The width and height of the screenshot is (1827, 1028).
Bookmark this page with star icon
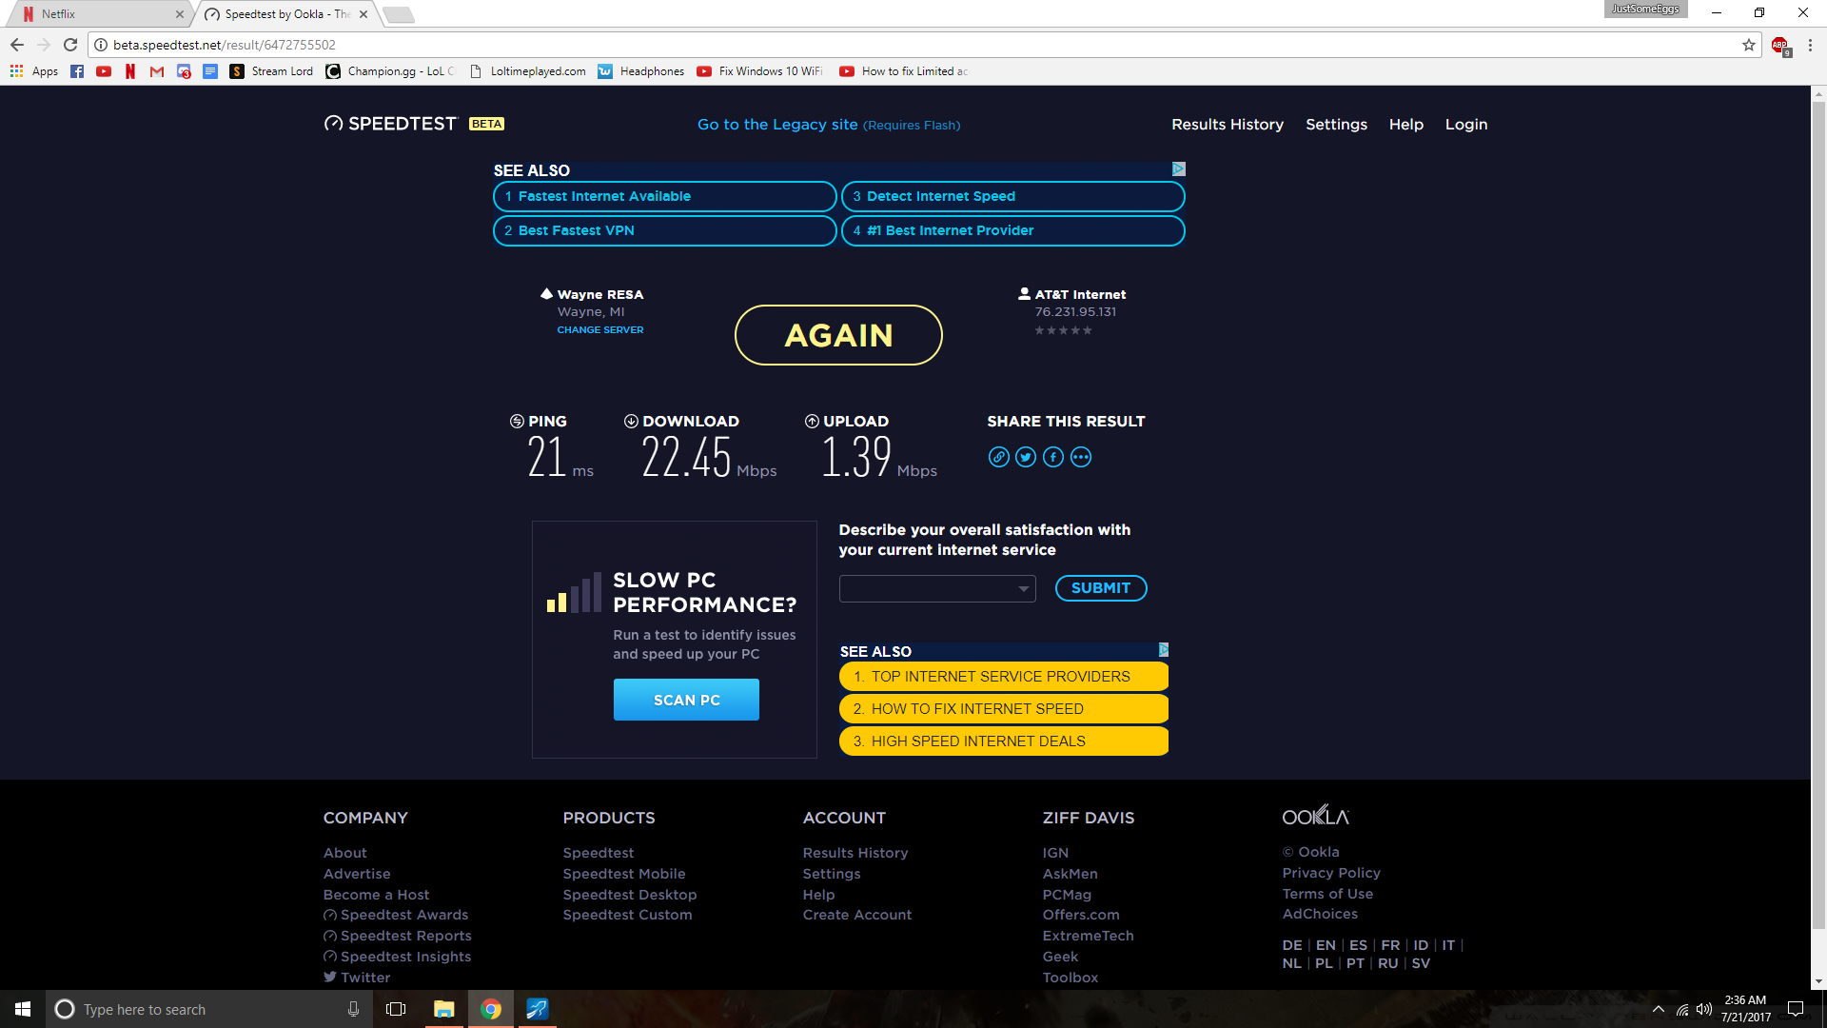point(1748,45)
